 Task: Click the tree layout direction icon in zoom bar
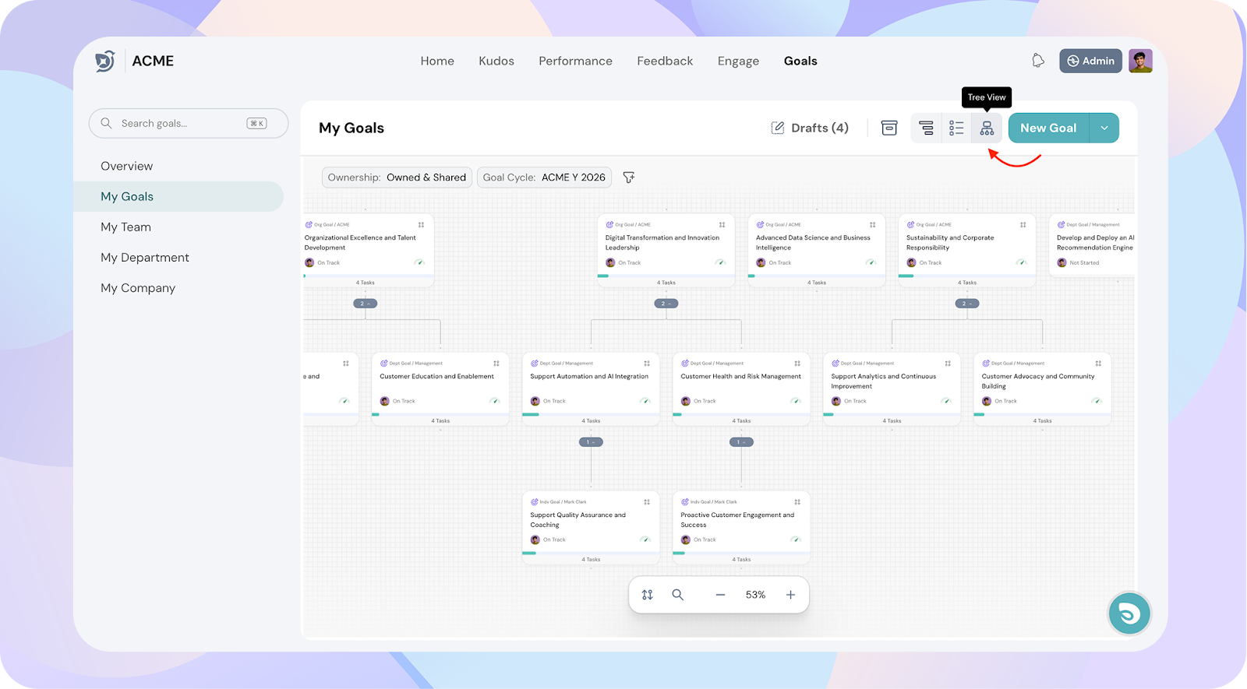(647, 595)
